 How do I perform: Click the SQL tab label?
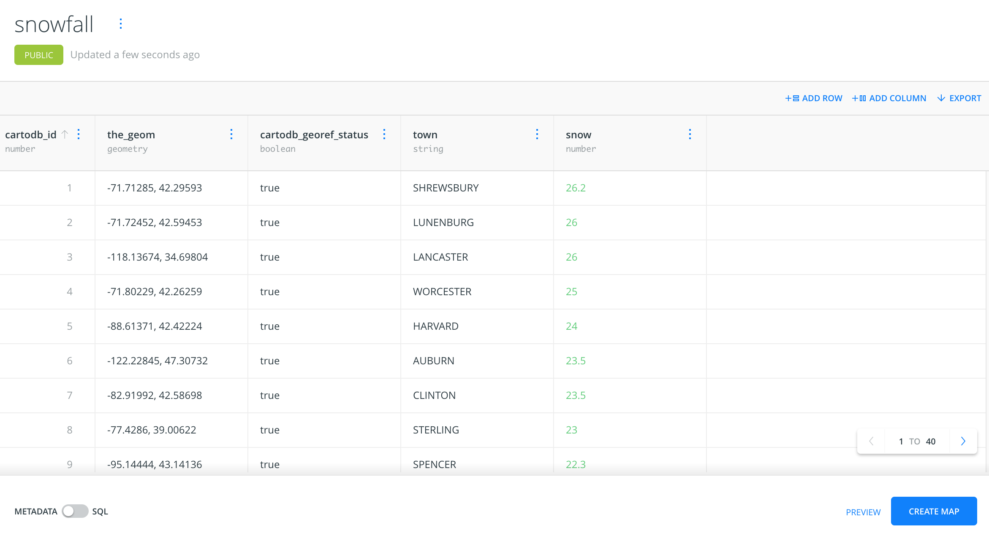[x=101, y=511]
